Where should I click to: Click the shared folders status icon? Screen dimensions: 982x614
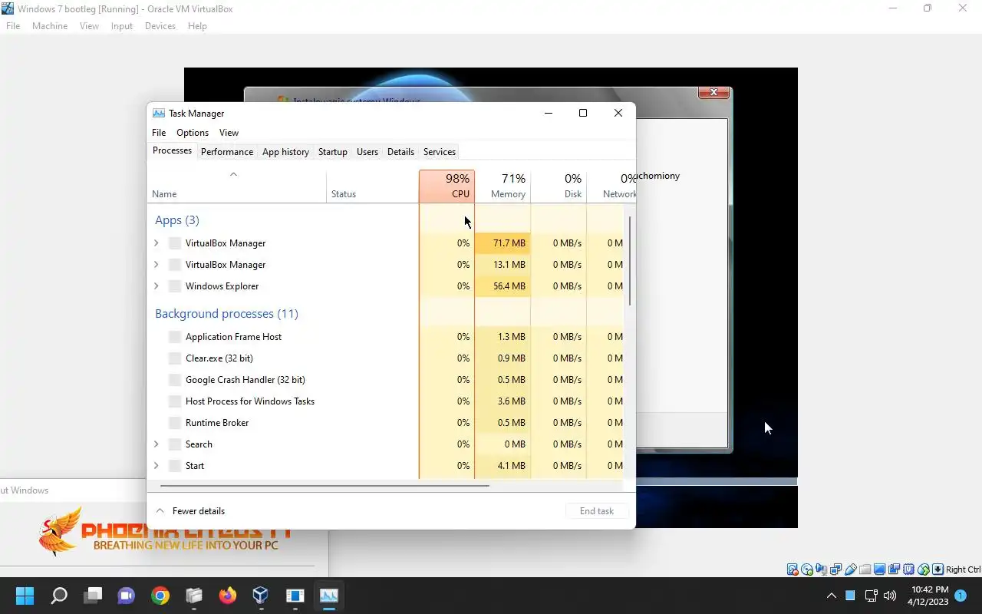coord(865,569)
